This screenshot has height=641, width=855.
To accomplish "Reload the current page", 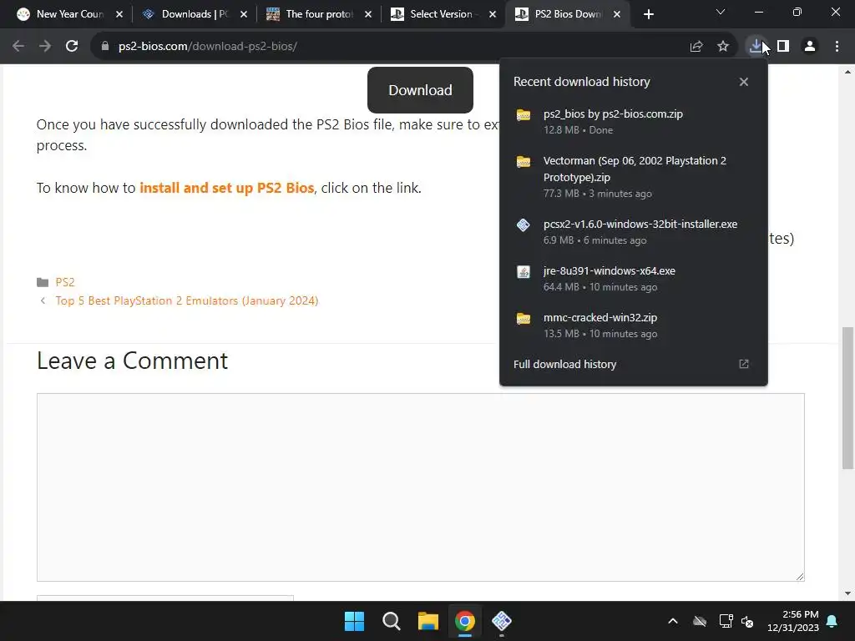I will coord(72,47).
